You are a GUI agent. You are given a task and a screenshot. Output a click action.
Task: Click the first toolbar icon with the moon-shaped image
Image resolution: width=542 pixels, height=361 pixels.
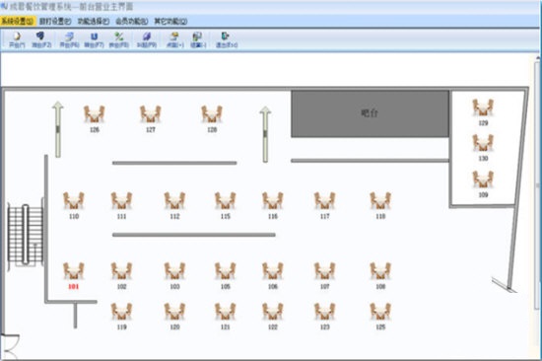pos(17,39)
